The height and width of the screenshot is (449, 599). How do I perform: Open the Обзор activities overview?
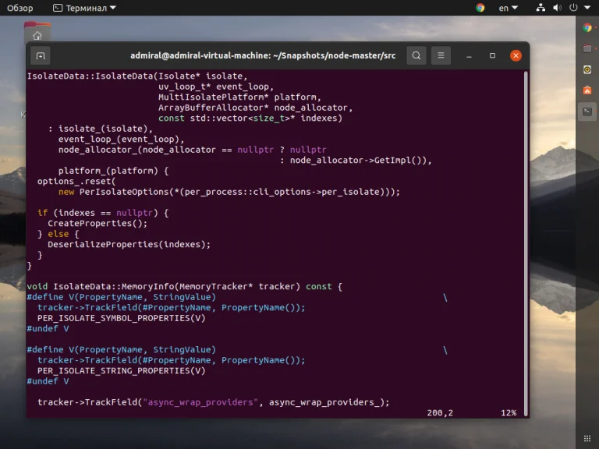point(19,8)
